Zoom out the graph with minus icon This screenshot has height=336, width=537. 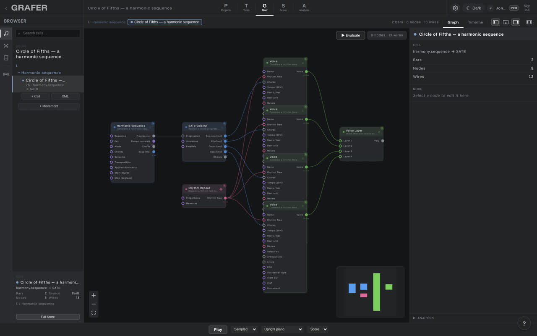[x=94, y=304]
